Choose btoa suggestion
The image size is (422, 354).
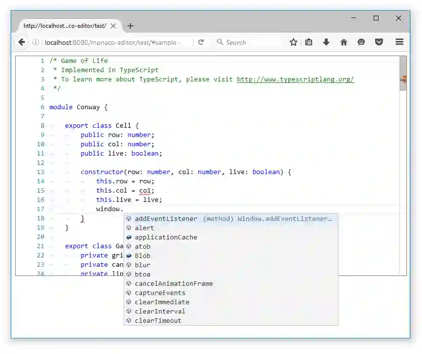(x=231, y=274)
